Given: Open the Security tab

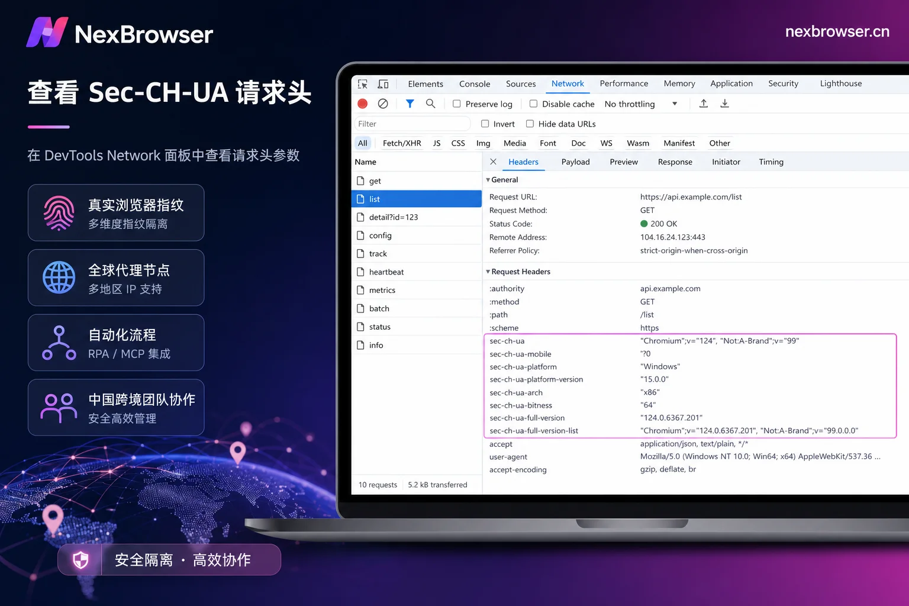Looking at the screenshot, I should 783,84.
